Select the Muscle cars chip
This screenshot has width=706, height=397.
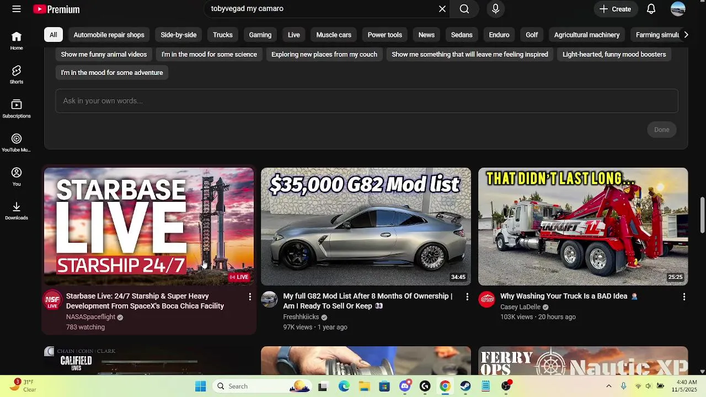[334, 35]
